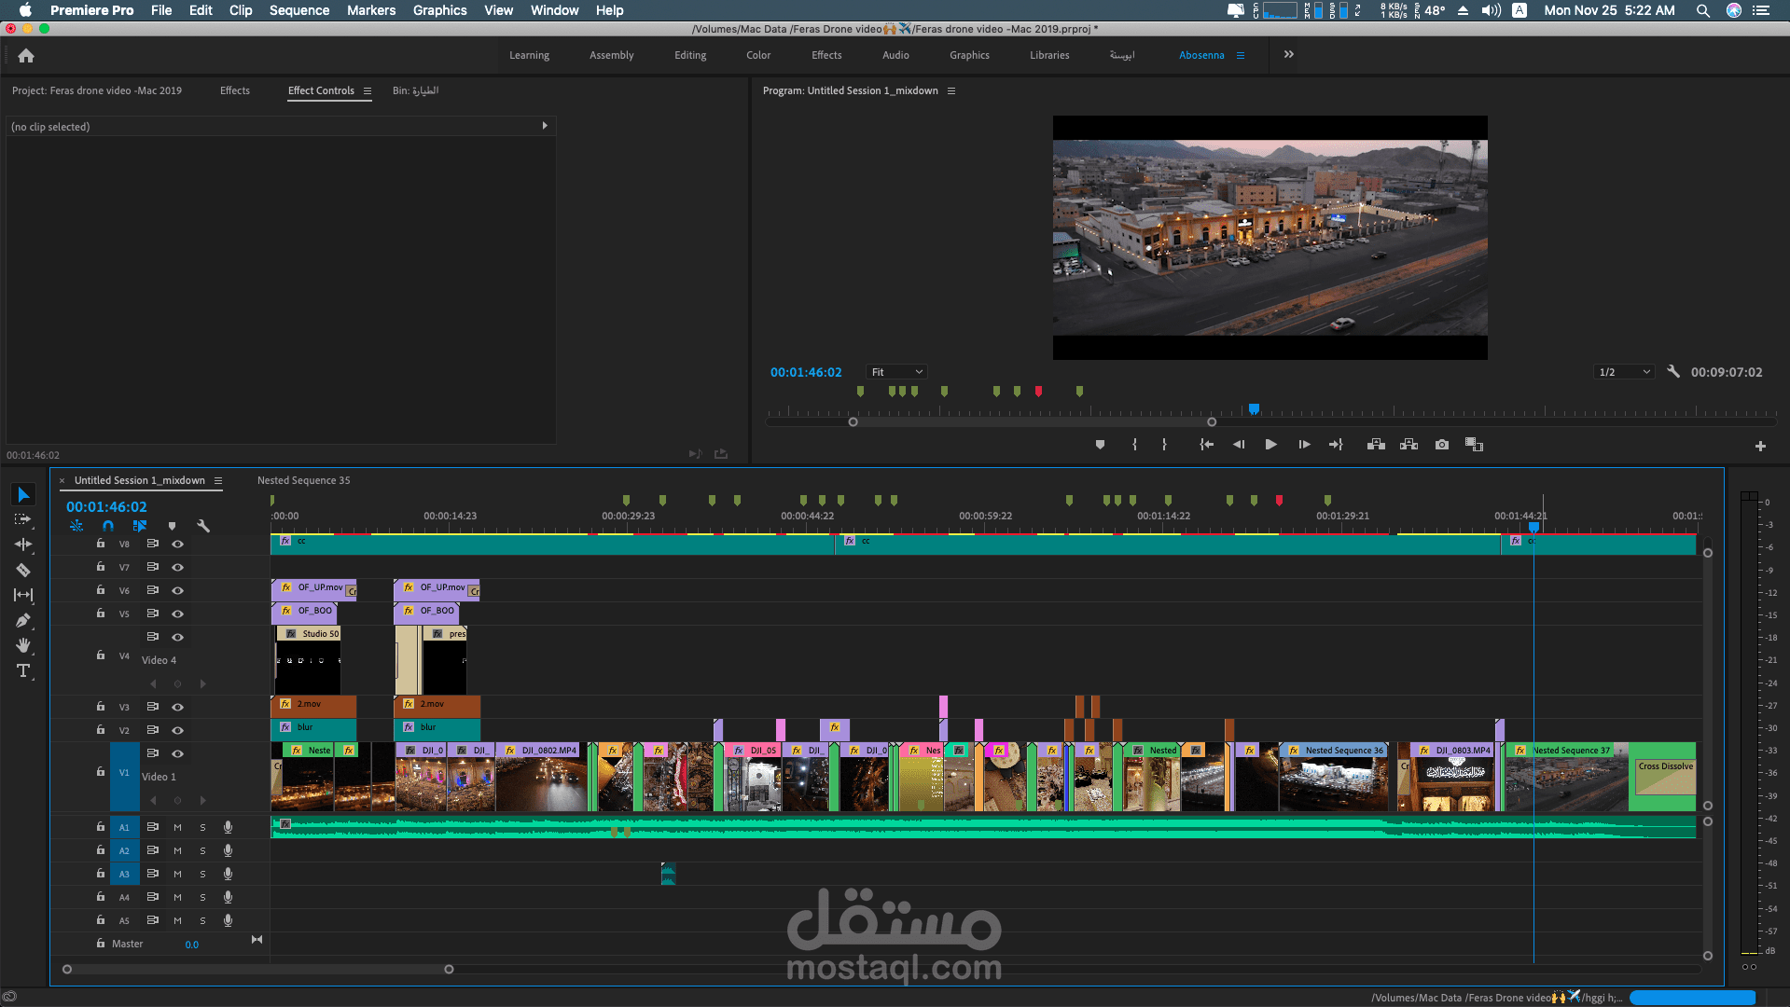The width and height of the screenshot is (1790, 1007).
Task: Open the Sequence menu
Action: click(x=299, y=10)
